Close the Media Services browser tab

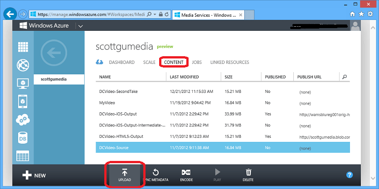click(240, 15)
